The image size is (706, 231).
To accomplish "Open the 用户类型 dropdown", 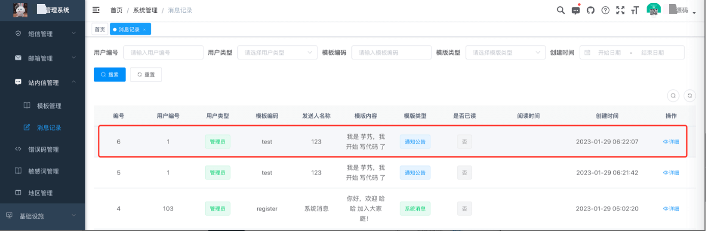I will [278, 52].
